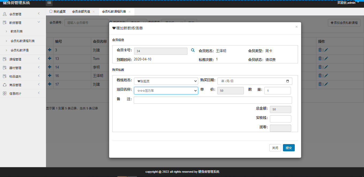Click the plus icon in row 17

(49, 84)
